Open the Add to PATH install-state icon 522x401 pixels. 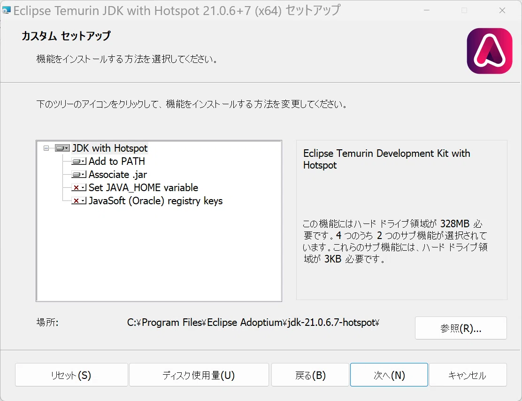(79, 162)
